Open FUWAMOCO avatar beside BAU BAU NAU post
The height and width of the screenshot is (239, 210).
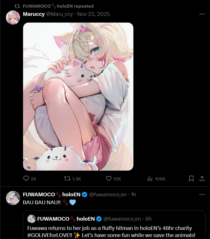tap(13, 198)
